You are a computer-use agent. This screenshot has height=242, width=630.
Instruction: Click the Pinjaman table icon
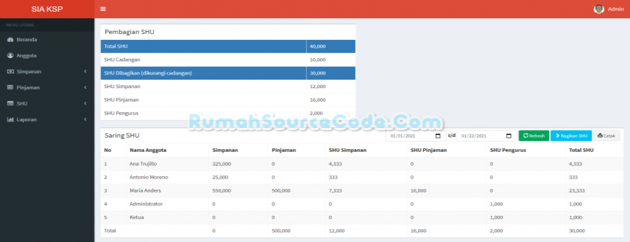tap(10, 87)
